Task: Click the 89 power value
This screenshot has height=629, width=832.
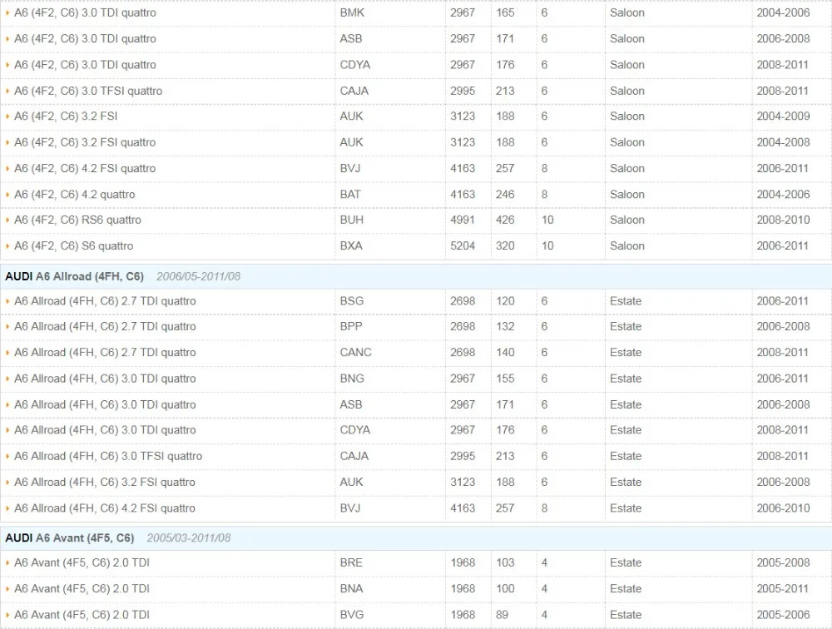Action: coord(502,615)
